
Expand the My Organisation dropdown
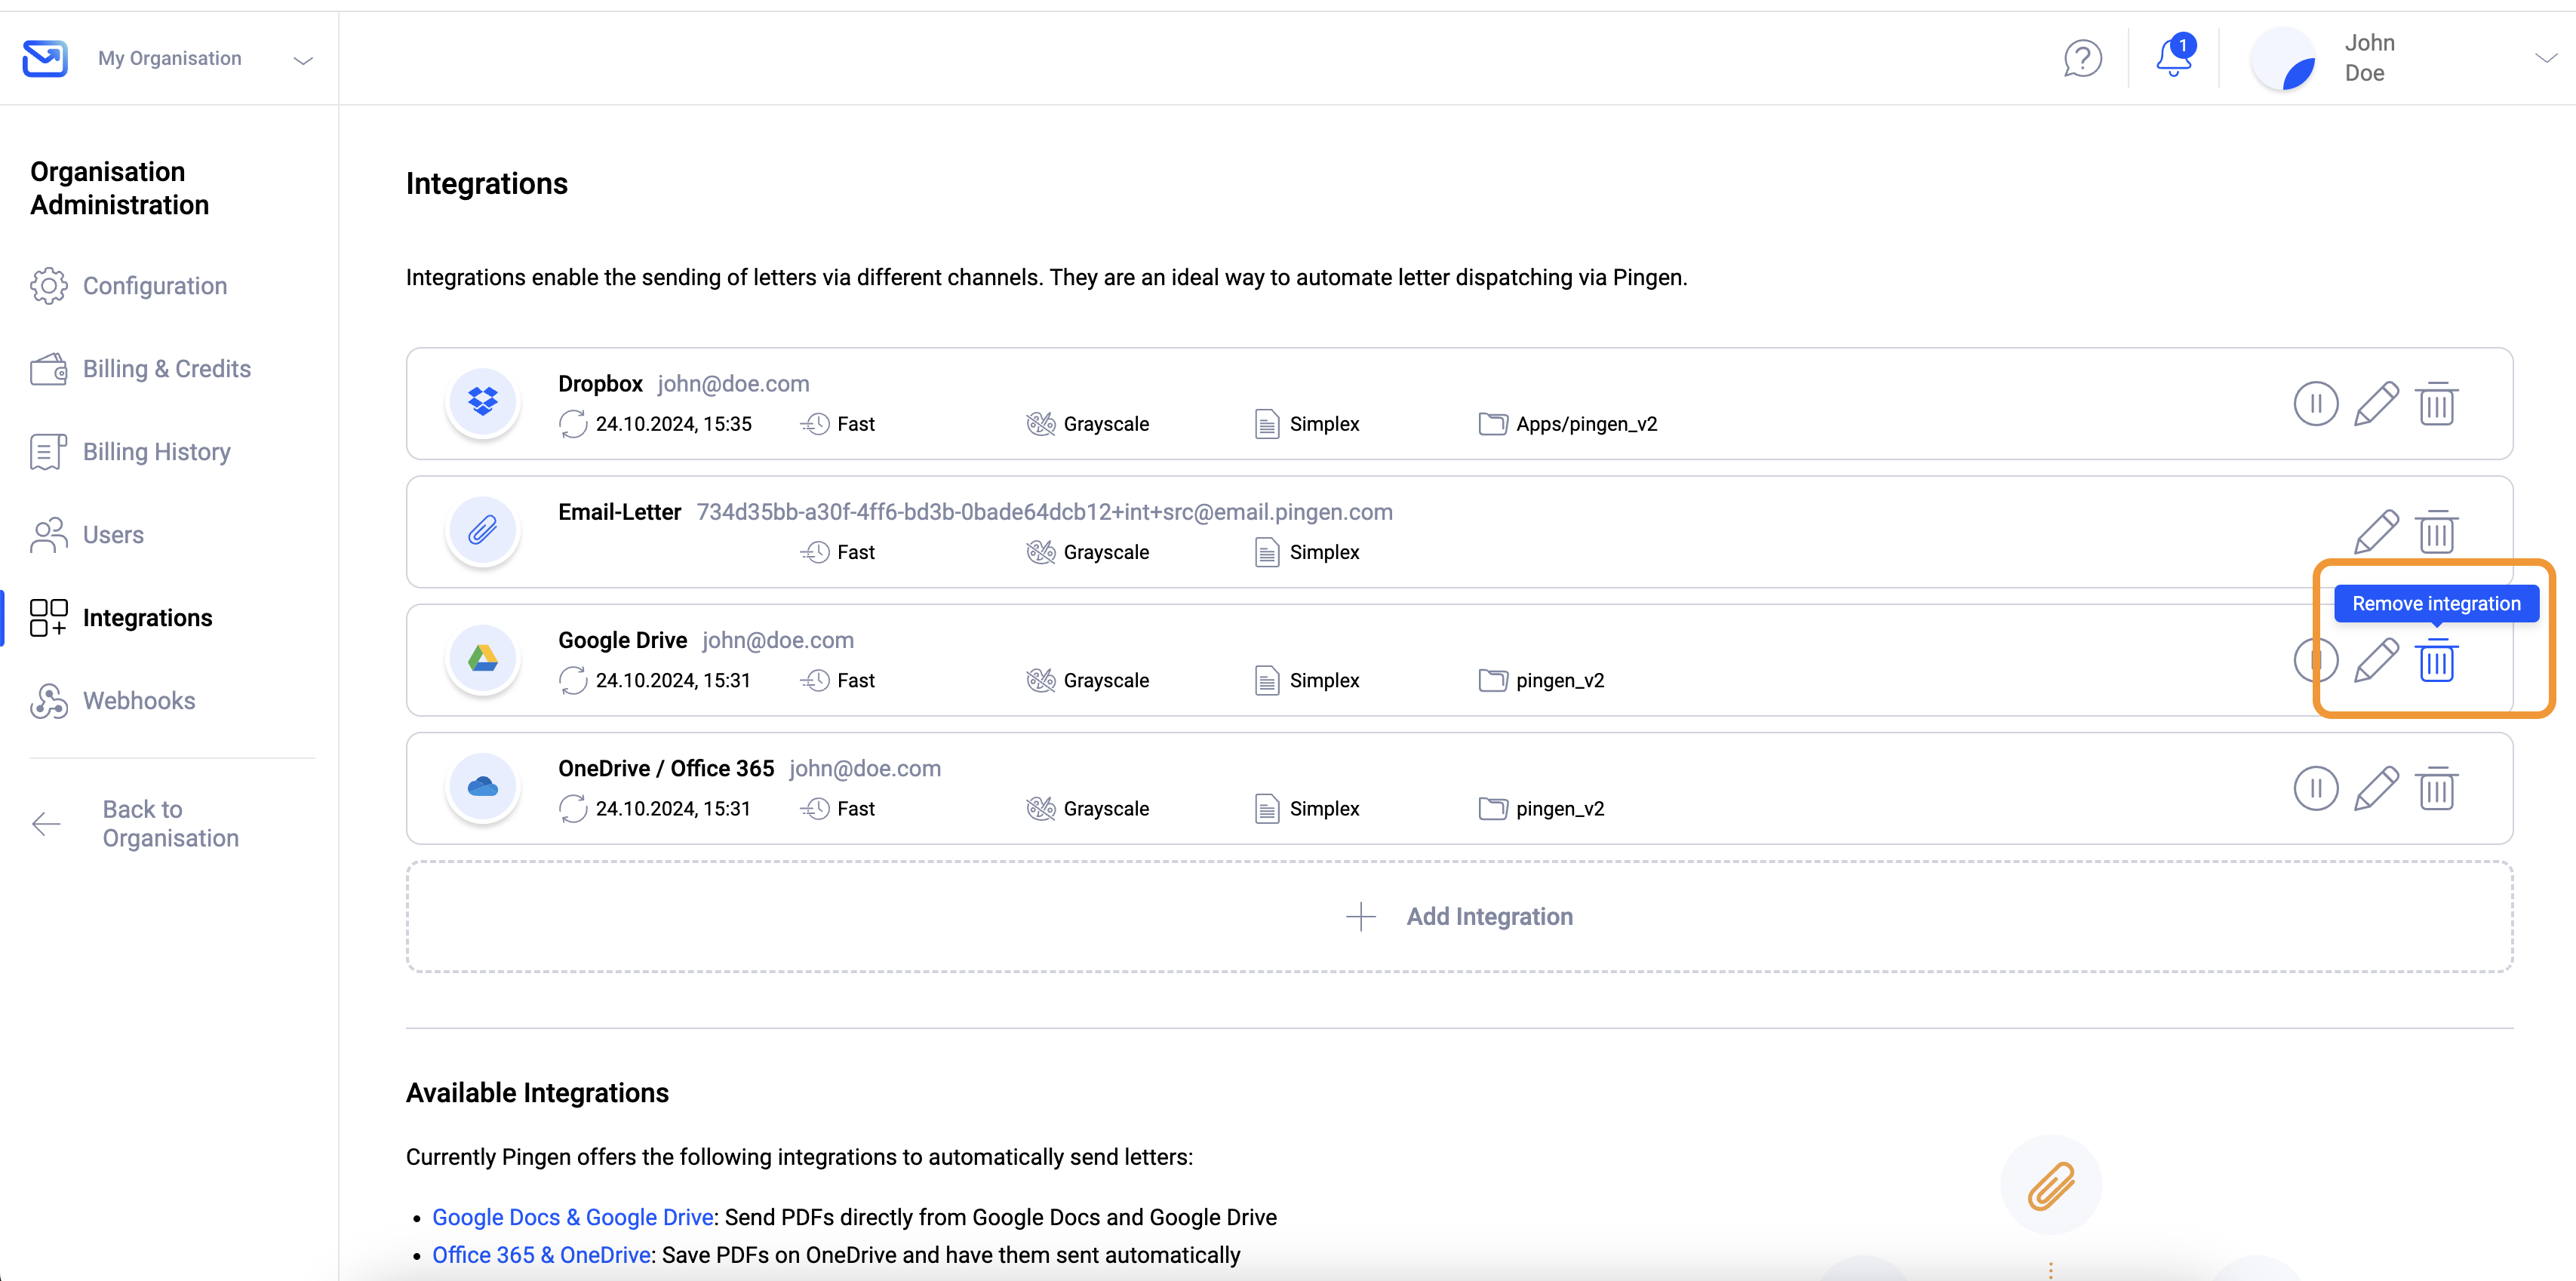pyautogui.click(x=303, y=60)
